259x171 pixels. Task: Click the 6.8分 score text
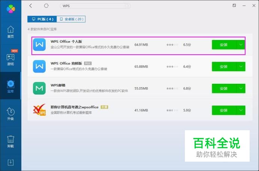click(x=187, y=88)
